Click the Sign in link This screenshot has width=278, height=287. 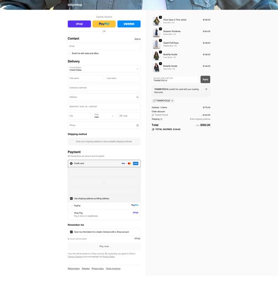(137, 39)
